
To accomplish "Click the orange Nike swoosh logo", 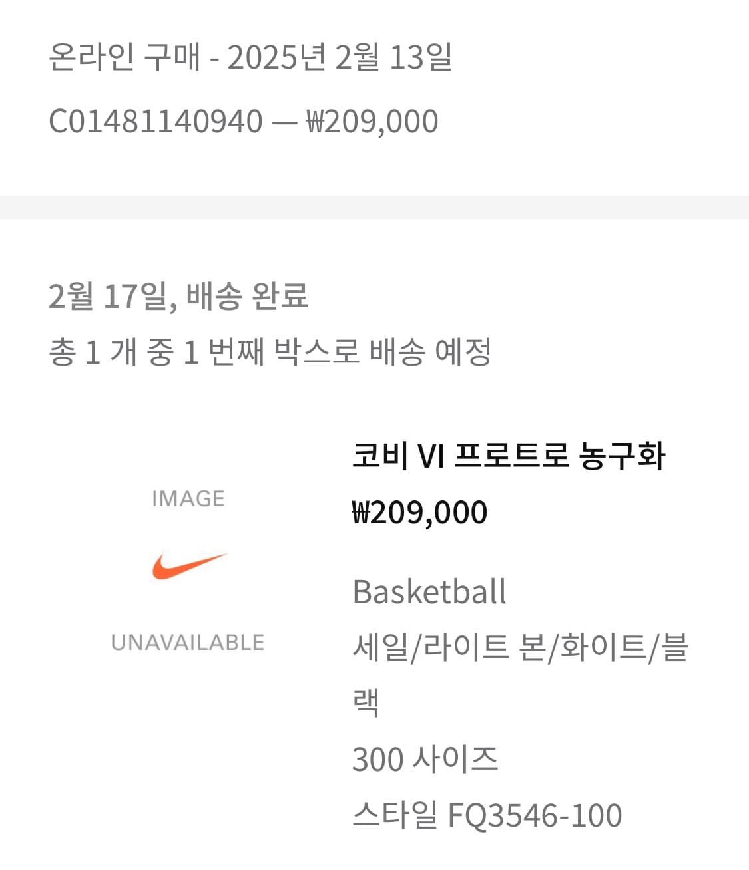I will coord(189,566).
